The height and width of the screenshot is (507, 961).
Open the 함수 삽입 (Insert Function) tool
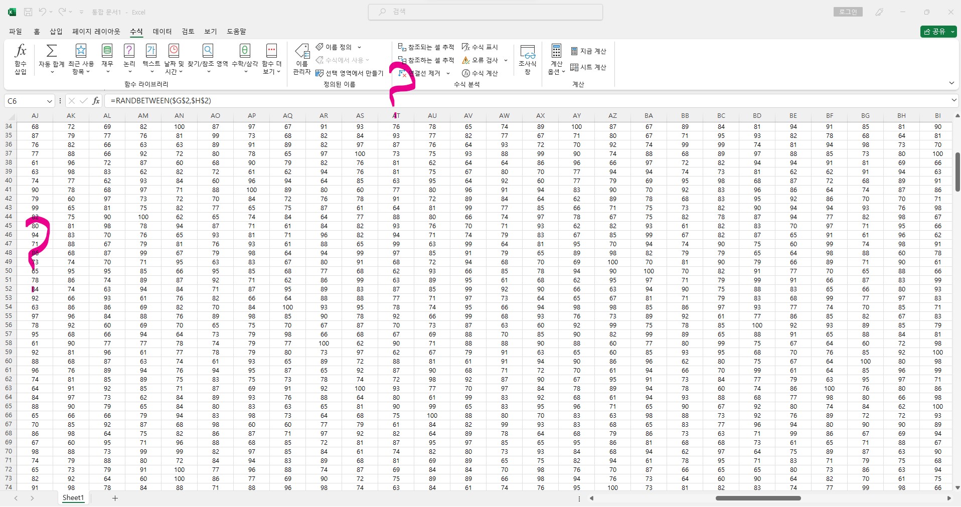(21, 59)
